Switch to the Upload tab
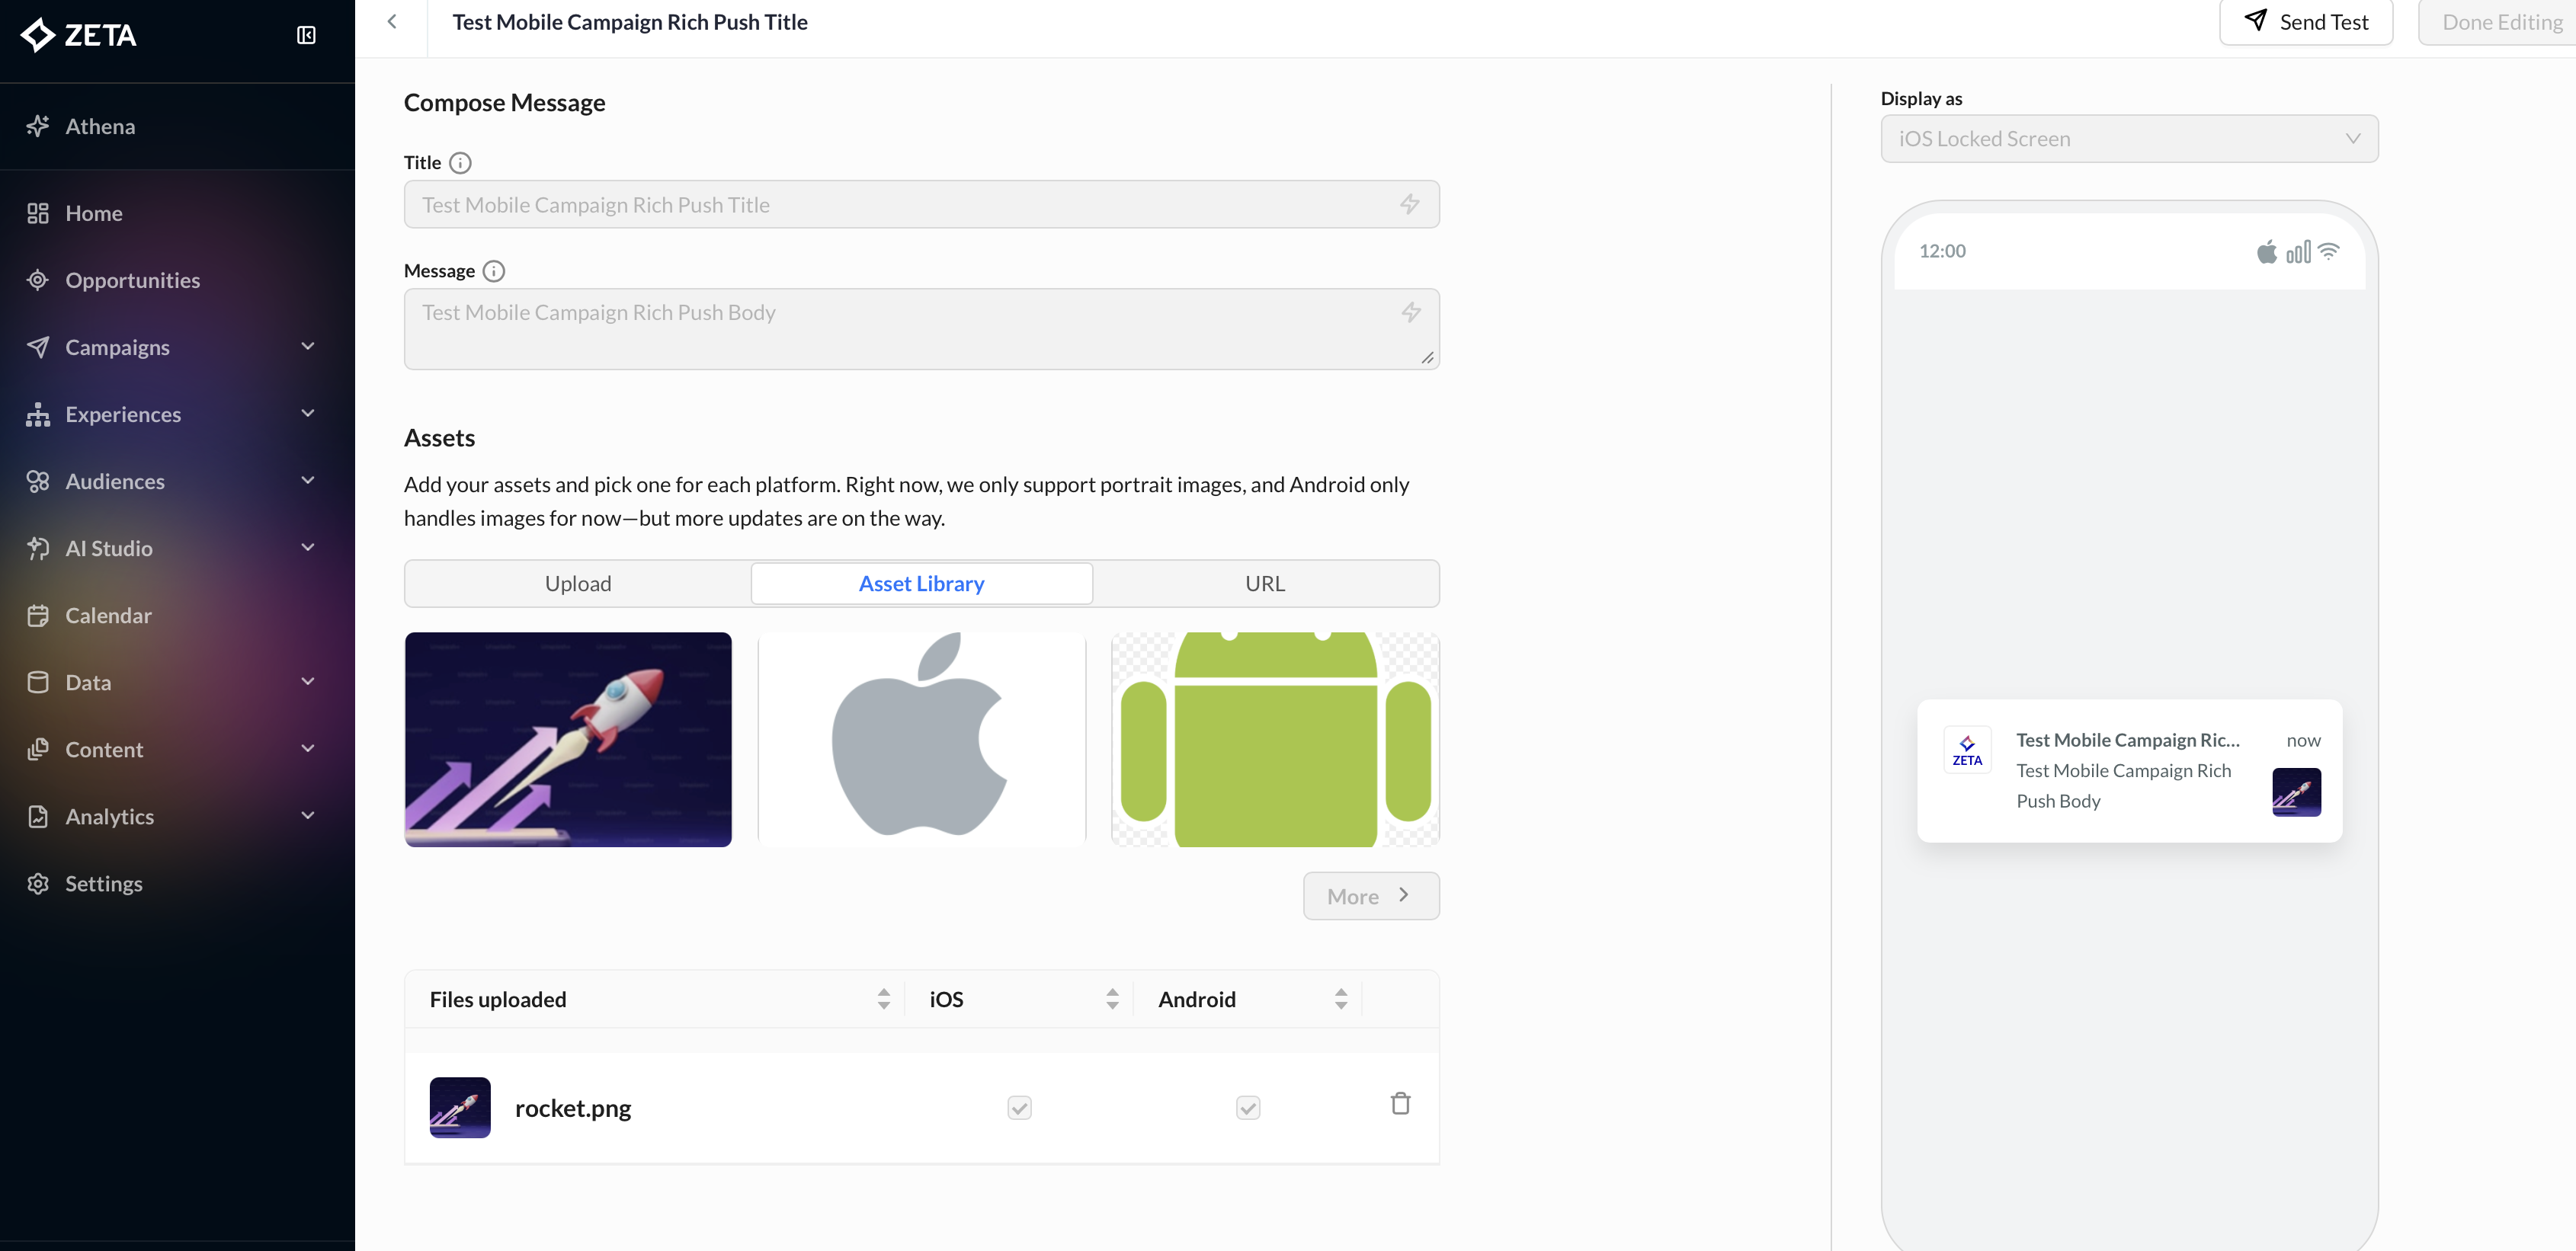The width and height of the screenshot is (2576, 1251). point(578,583)
